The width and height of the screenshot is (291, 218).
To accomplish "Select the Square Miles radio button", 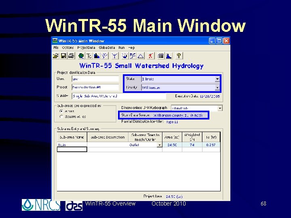I will [61, 117].
